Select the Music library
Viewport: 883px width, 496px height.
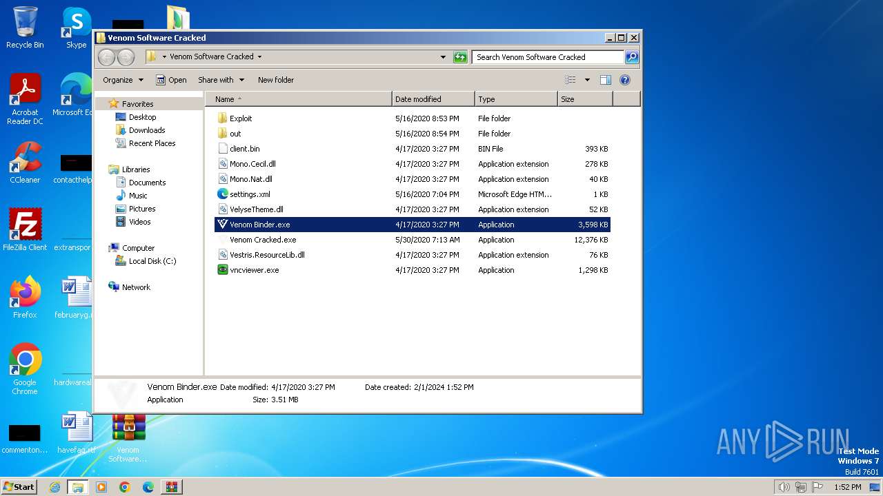click(x=138, y=196)
